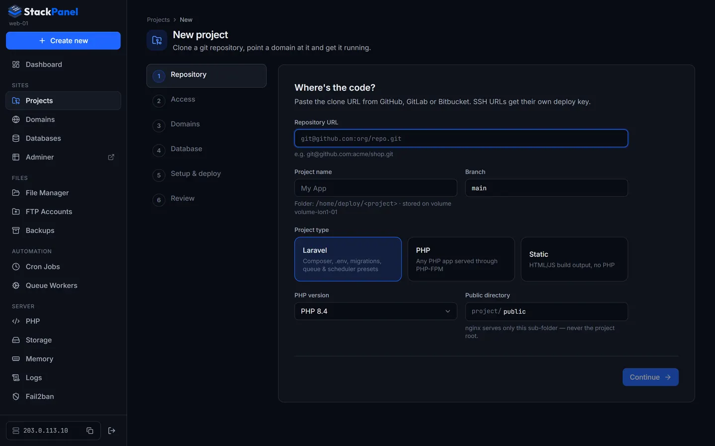This screenshot has height=446, width=715.
Task: Copy the server IP address
Action: coord(90,431)
